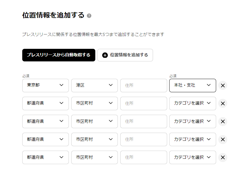Click プレスリリースから自動取得する button
The height and width of the screenshot is (183, 251).
click(x=59, y=55)
